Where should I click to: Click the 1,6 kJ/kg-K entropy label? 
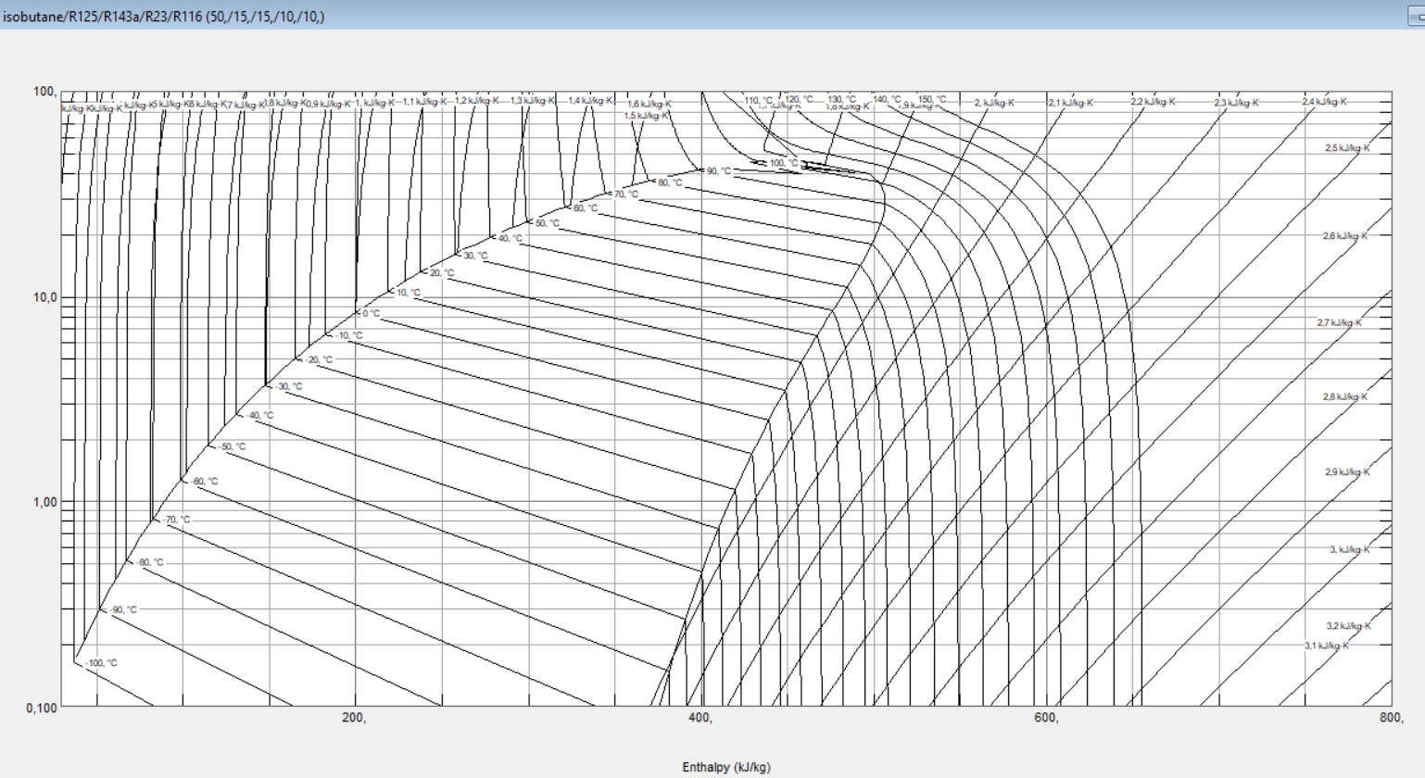click(x=649, y=105)
